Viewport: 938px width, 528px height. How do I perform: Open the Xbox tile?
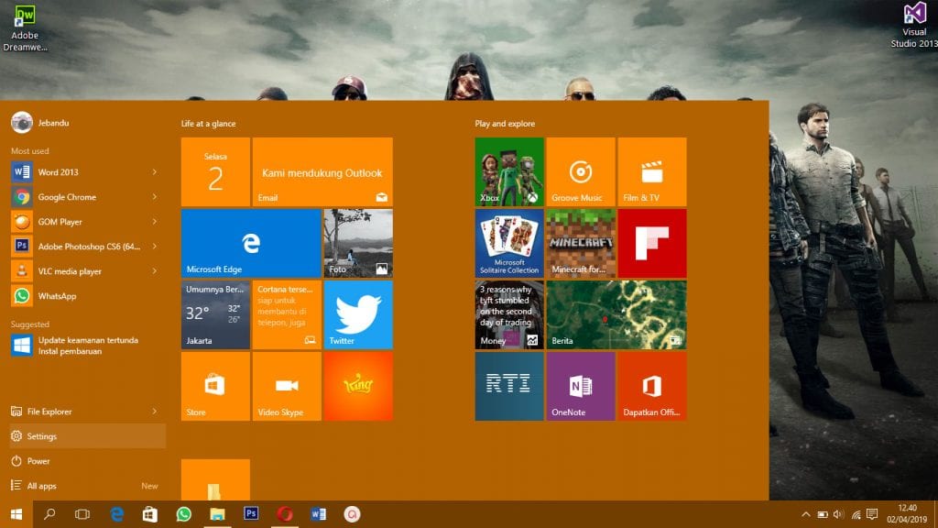tap(509, 171)
